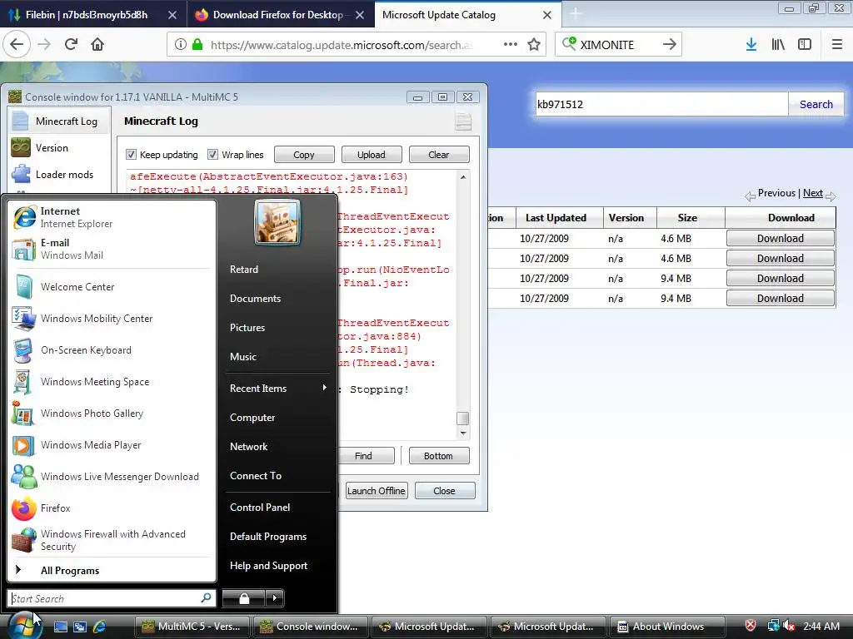Switch to MultiMC 5 taskbar button
The height and width of the screenshot is (639, 853).
(192, 627)
